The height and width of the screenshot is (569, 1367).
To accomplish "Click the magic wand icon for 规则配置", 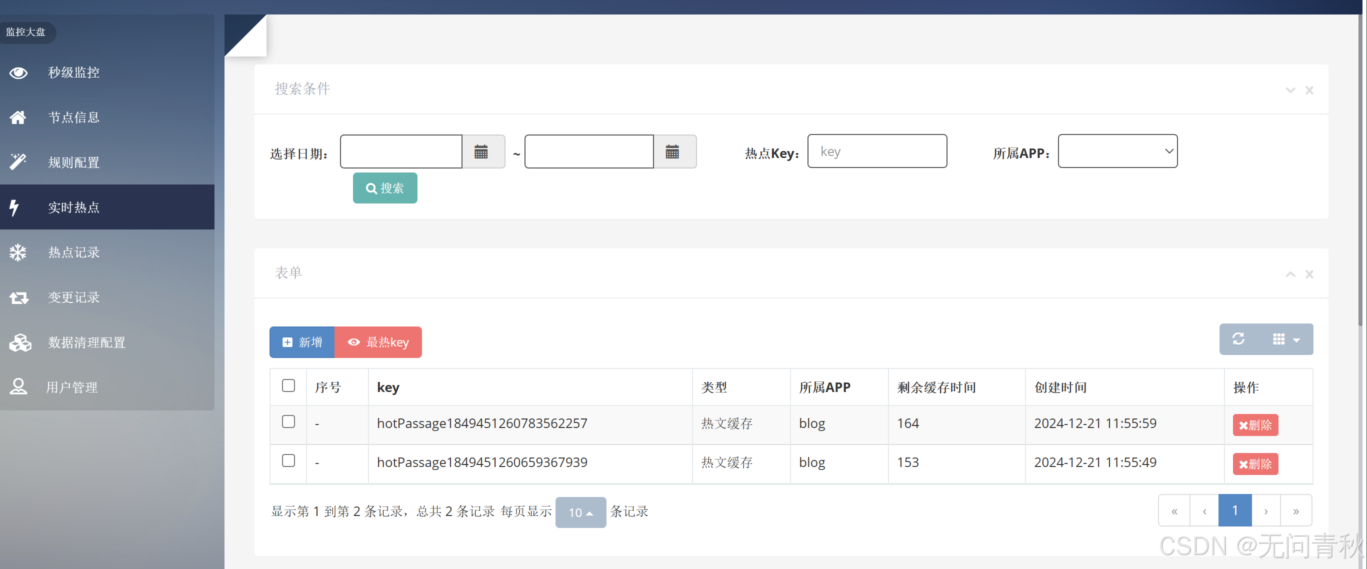I will pyautogui.click(x=18, y=161).
